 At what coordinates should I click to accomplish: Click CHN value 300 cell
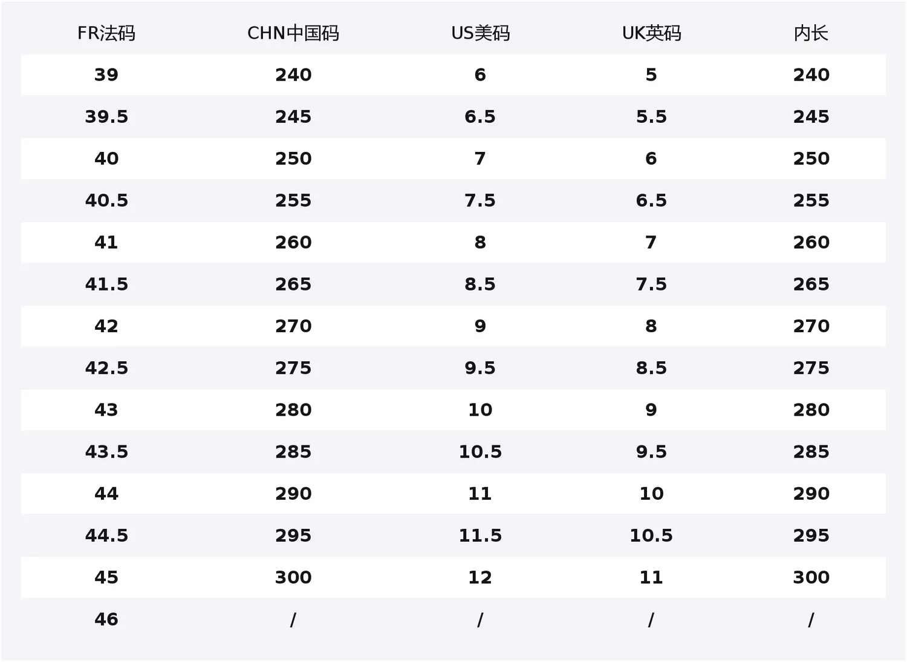[293, 577]
